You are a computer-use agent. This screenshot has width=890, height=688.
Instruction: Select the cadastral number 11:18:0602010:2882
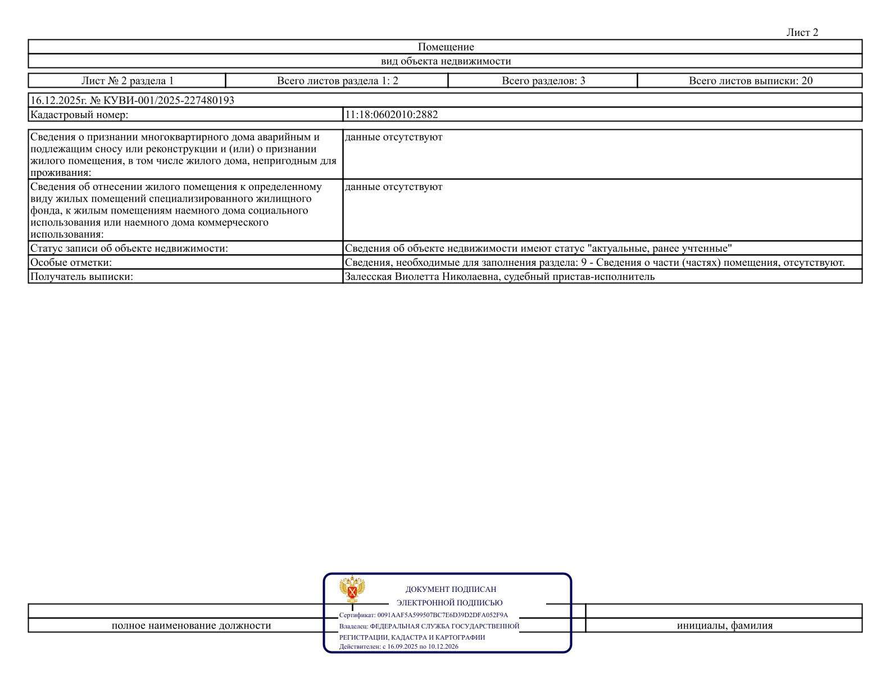pos(392,115)
